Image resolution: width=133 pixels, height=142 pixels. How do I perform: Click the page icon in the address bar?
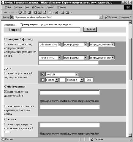12,17
